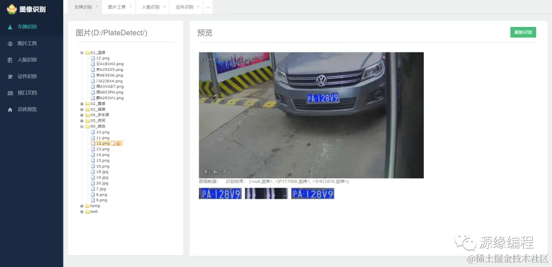
Task: Close the 人脸识别 tab
Action: pos(165,6)
